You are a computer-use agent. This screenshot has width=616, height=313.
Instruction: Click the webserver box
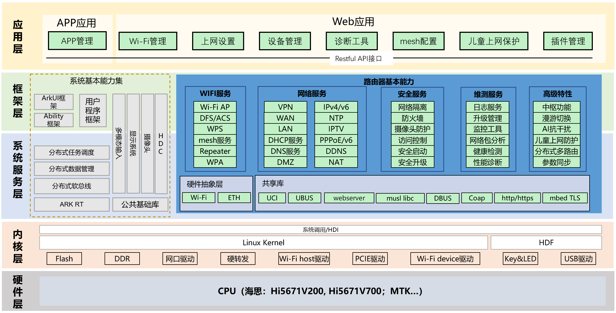[x=349, y=198]
